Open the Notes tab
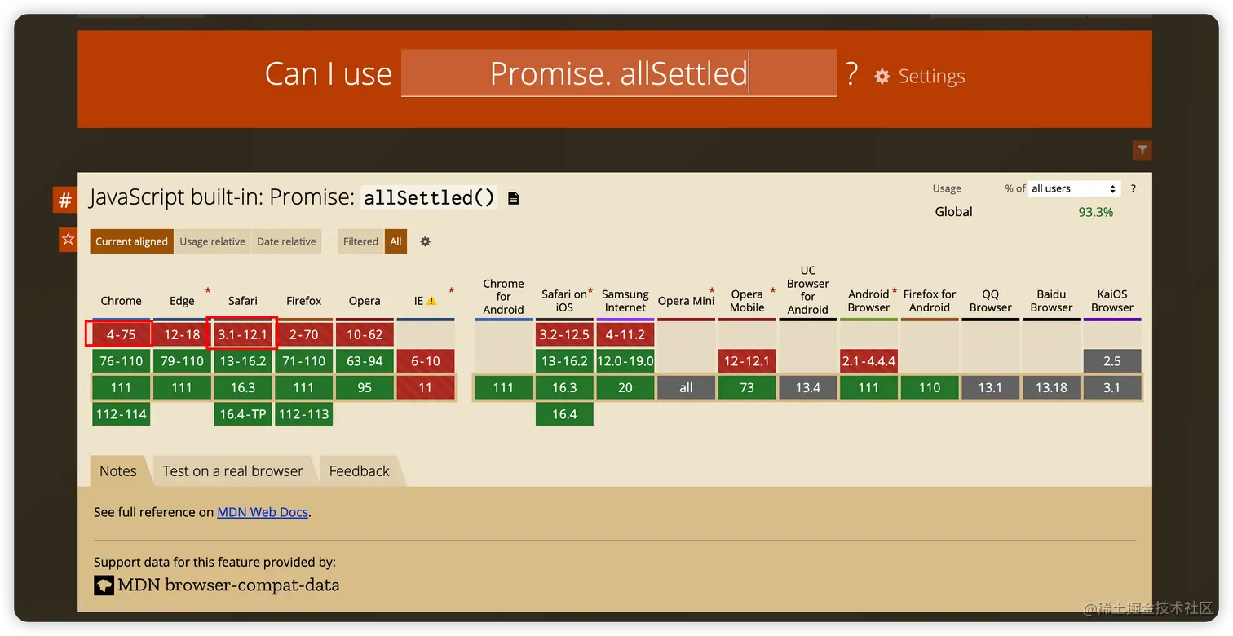This screenshot has width=1233, height=636. click(x=118, y=471)
